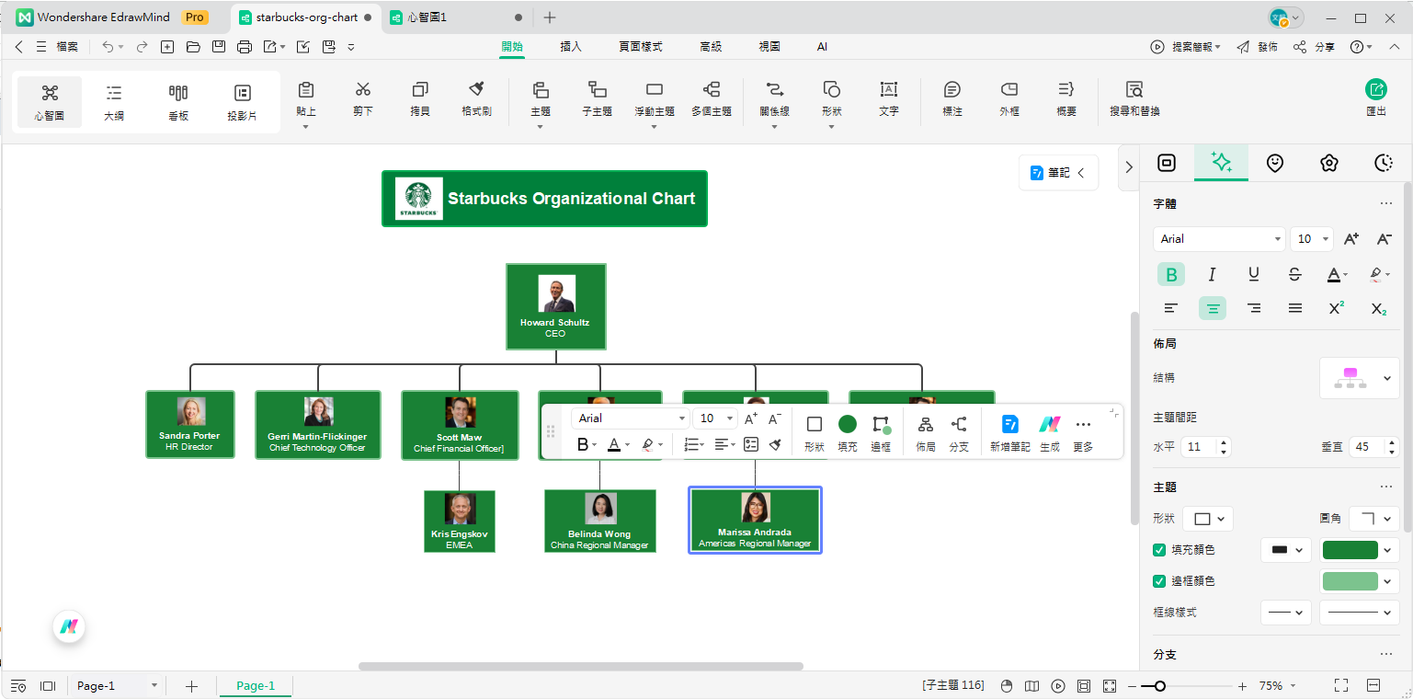Click the Callout (標注) icon
This screenshot has width=1413, height=699.
952,97
